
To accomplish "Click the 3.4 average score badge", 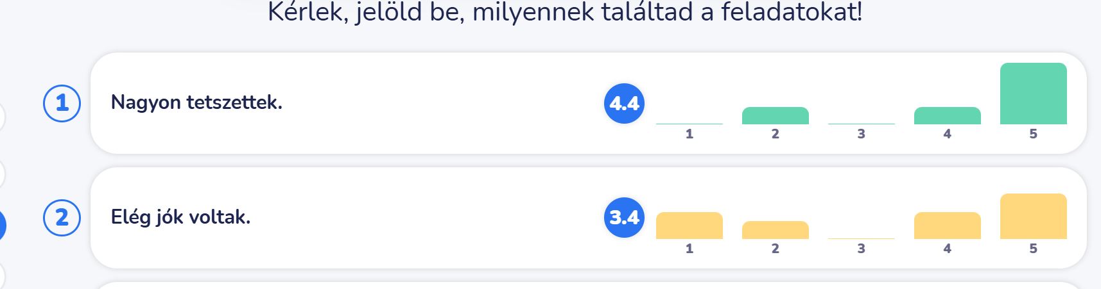I will pos(624,218).
